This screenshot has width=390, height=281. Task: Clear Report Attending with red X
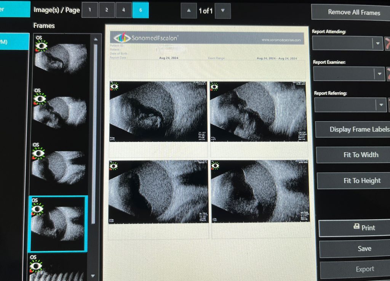click(387, 43)
